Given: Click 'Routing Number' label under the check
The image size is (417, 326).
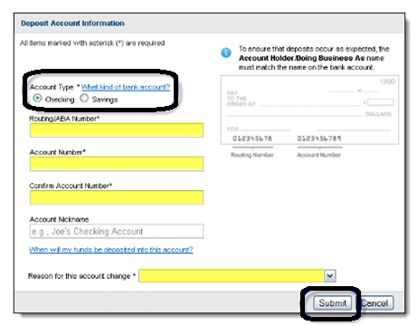Looking at the screenshot, I should (x=252, y=155).
